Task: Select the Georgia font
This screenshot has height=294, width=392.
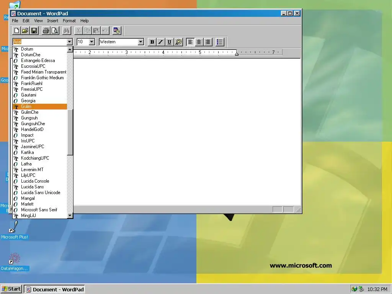Action: [40, 101]
